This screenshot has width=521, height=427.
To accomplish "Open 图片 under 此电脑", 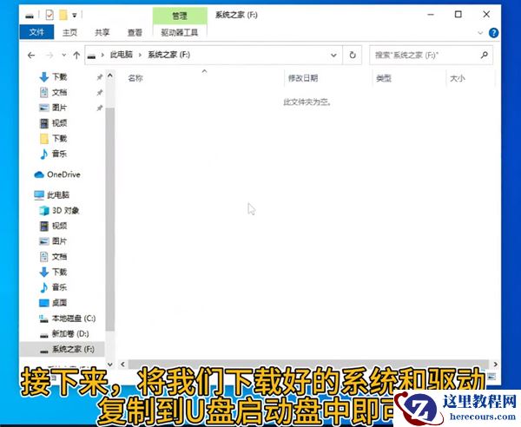I will 60,241.
